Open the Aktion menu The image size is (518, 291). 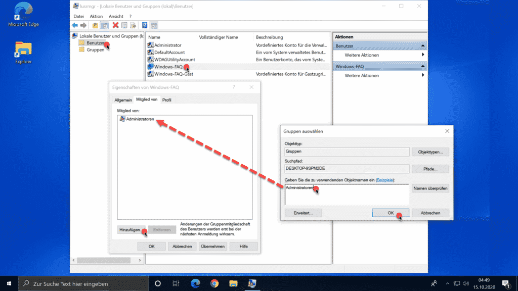96,16
